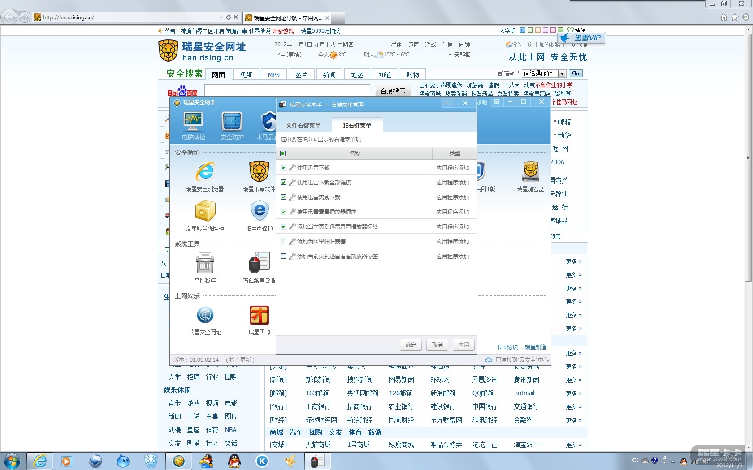The width and height of the screenshot is (753, 470).
Task: Open the blue K music player taskbar icon
Action: 262,461
